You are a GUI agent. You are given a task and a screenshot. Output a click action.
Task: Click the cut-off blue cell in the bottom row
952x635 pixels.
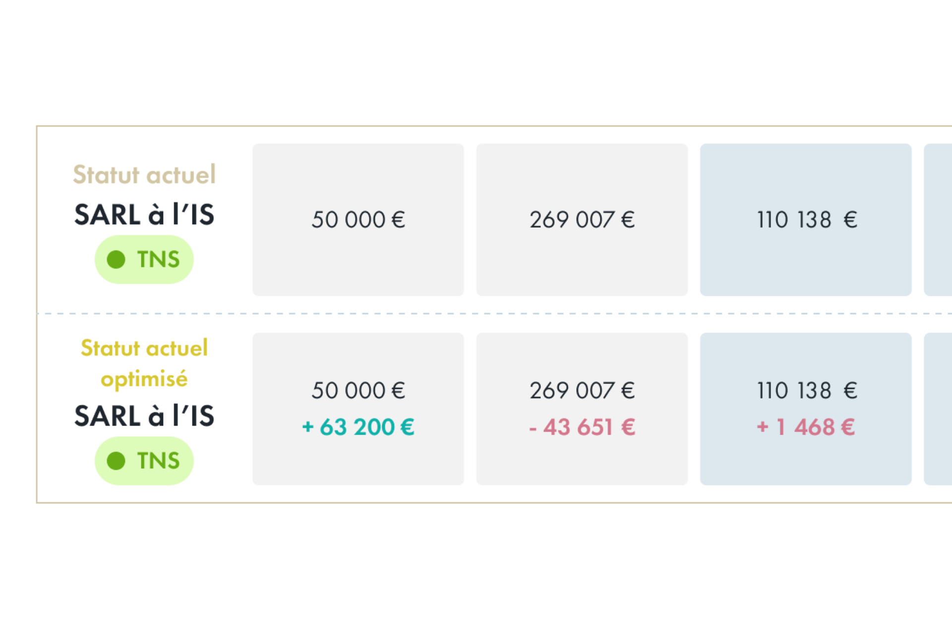(938, 409)
